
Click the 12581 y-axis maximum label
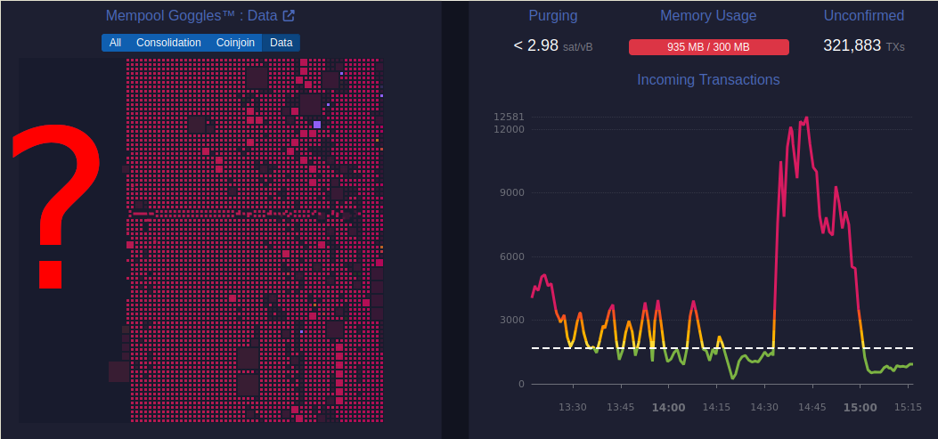[507, 117]
